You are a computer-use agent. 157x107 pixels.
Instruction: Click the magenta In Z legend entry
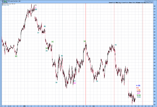coord(138,93)
